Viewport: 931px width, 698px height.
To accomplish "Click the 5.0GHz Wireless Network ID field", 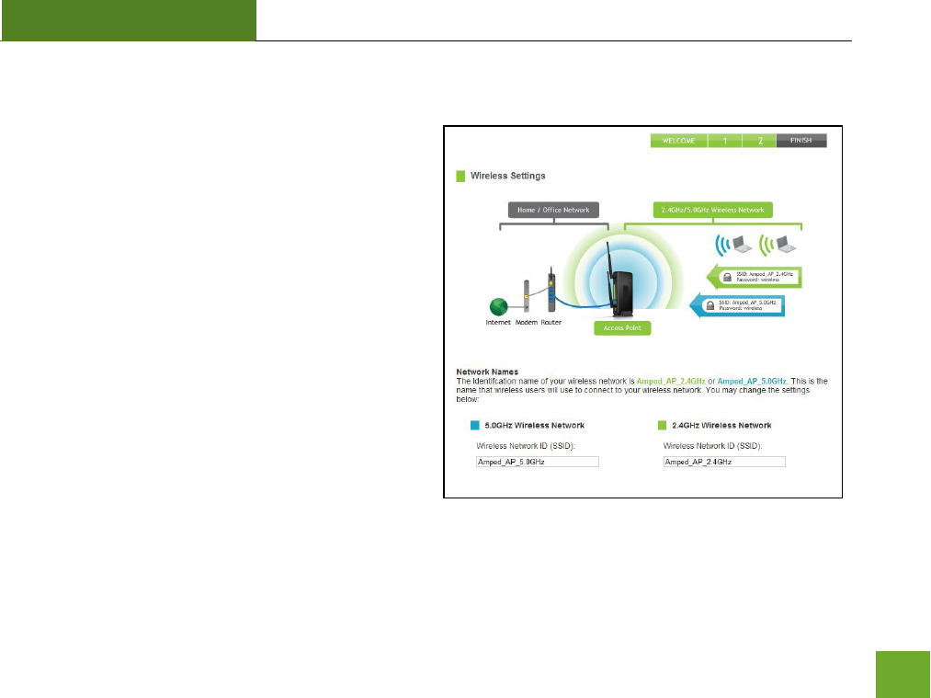I will (538, 462).
